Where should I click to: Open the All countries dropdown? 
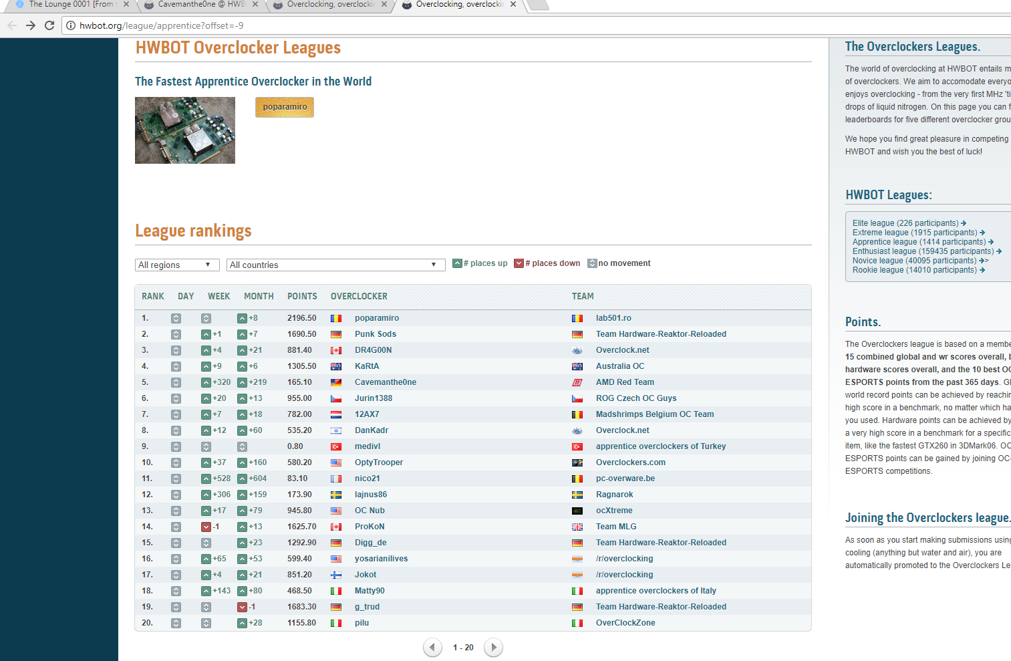point(335,265)
